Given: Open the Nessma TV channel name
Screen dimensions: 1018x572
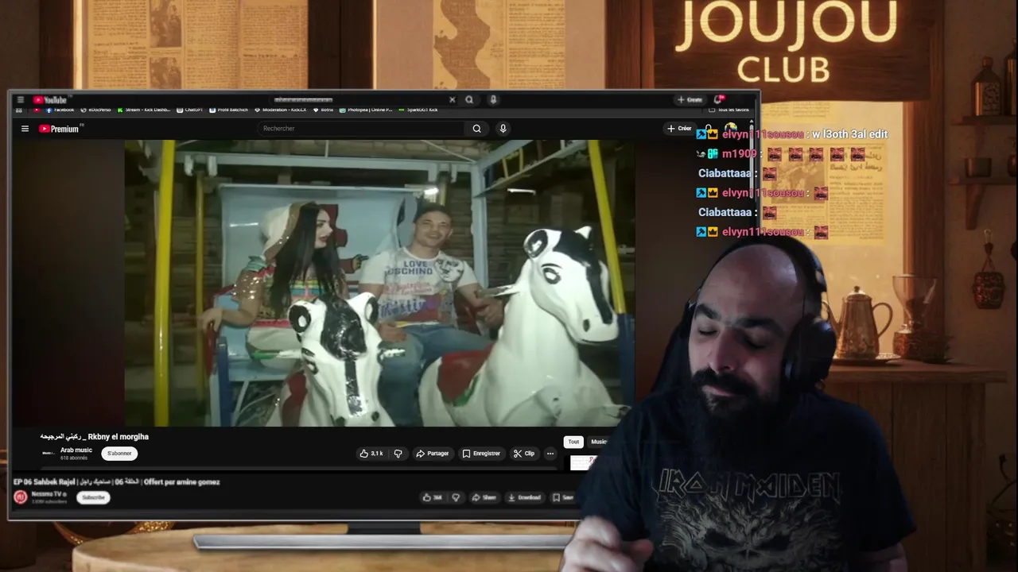Looking at the screenshot, I should 48,494.
